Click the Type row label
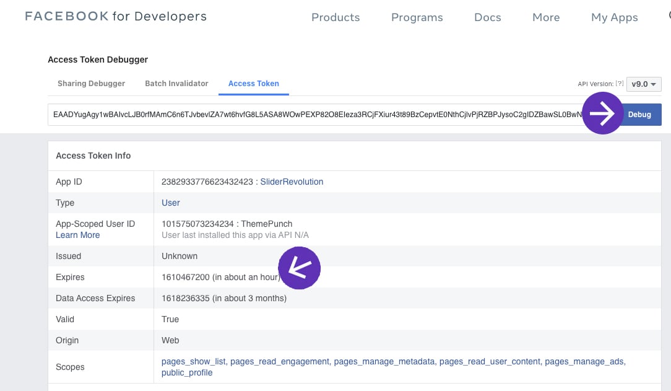The width and height of the screenshot is (671, 391). click(65, 203)
